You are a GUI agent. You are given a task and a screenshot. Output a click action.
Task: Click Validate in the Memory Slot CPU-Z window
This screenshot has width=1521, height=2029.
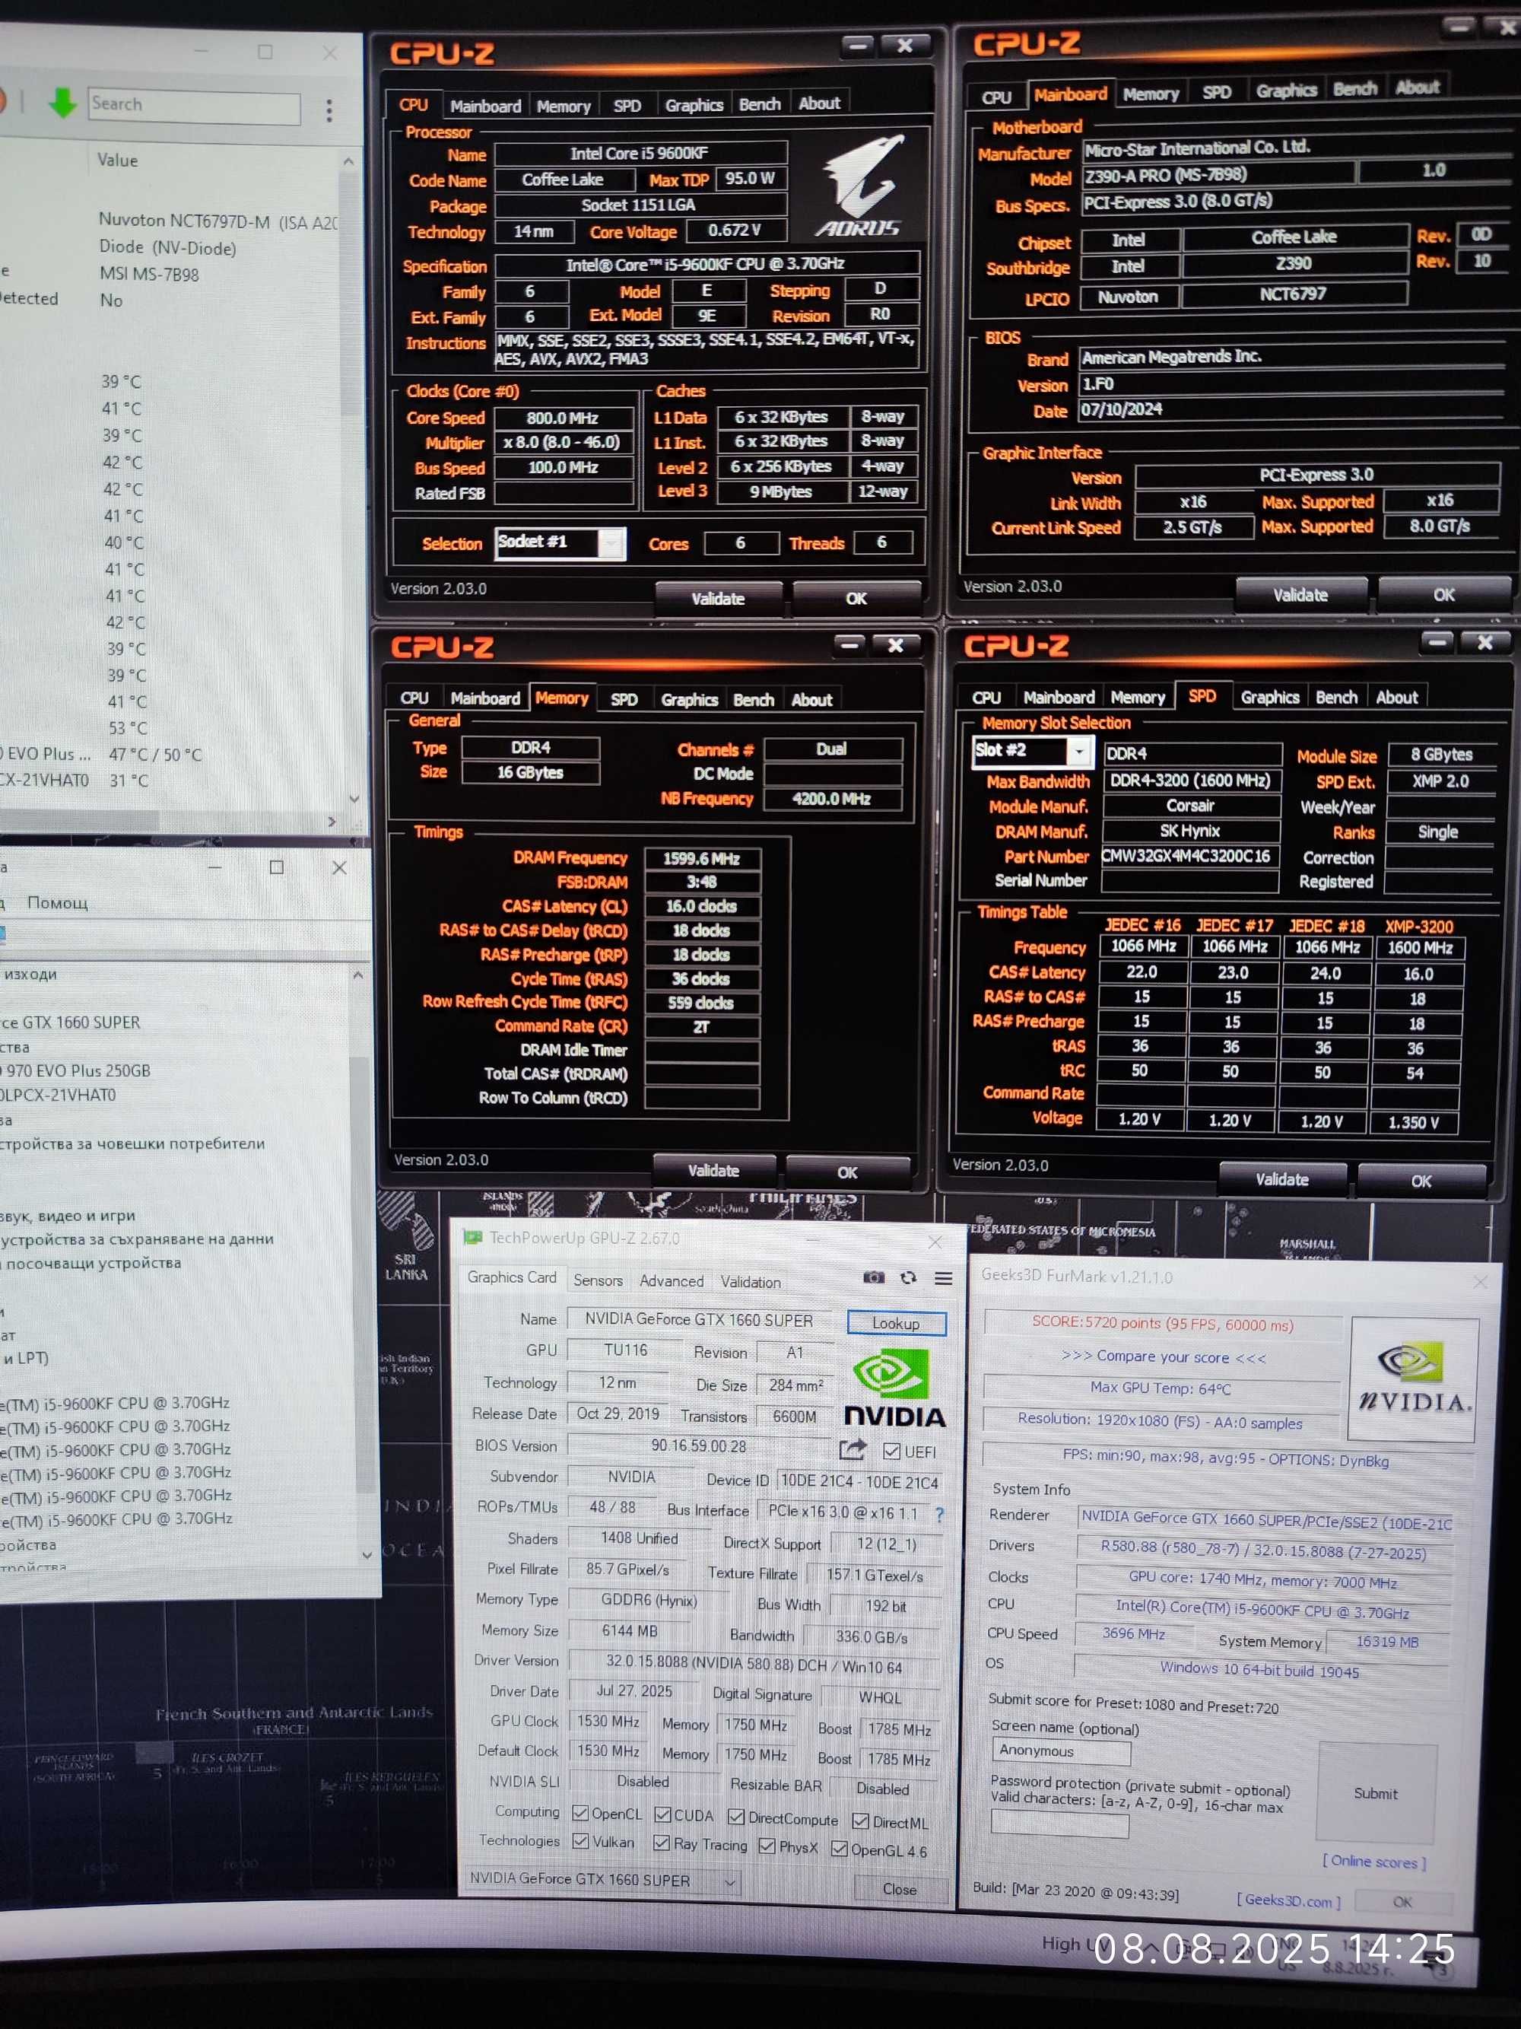point(1281,1180)
